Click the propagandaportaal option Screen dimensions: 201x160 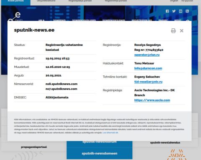(x=34, y=147)
